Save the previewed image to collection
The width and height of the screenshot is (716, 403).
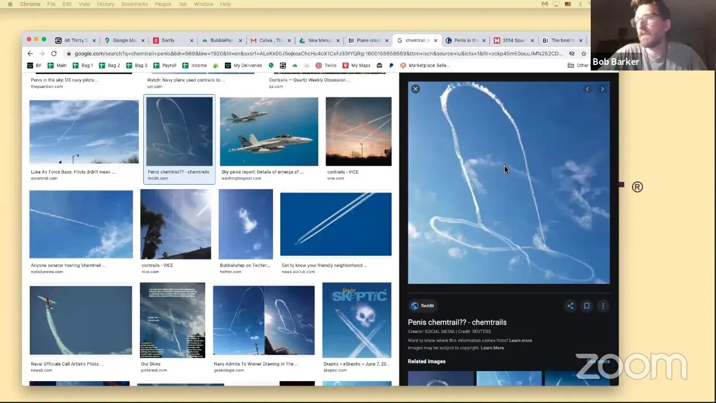(587, 306)
